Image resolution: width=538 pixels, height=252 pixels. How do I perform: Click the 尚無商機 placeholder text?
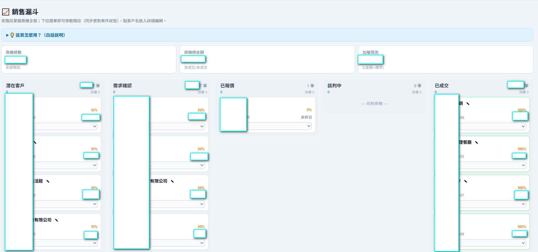point(374,103)
